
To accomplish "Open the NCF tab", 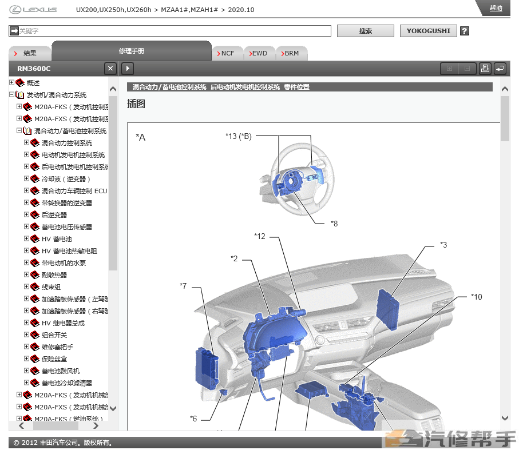I will pos(227,53).
